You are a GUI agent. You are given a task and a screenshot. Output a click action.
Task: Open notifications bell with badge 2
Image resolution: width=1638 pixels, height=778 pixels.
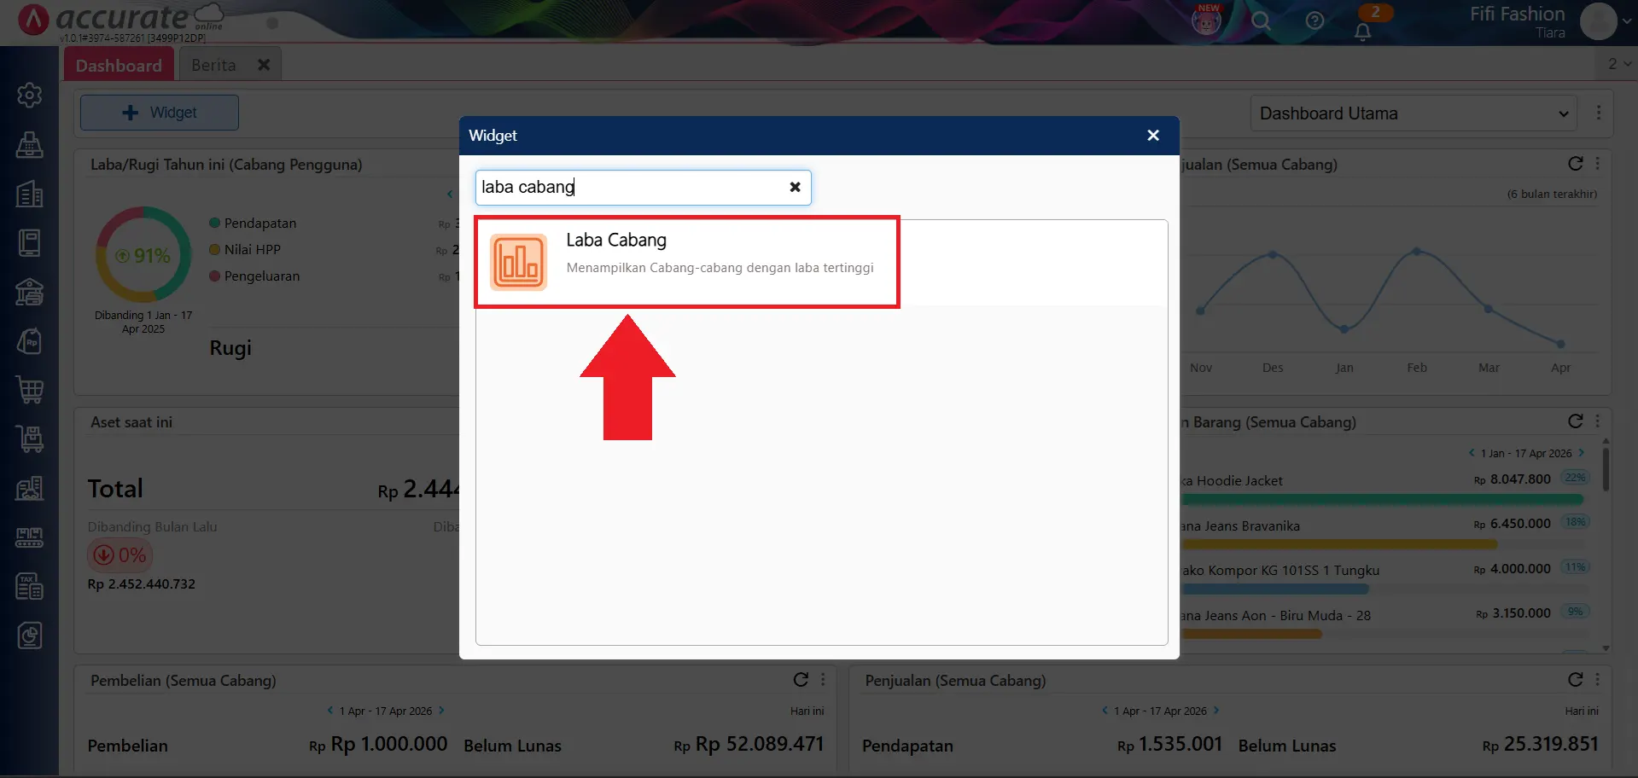click(x=1363, y=31)
